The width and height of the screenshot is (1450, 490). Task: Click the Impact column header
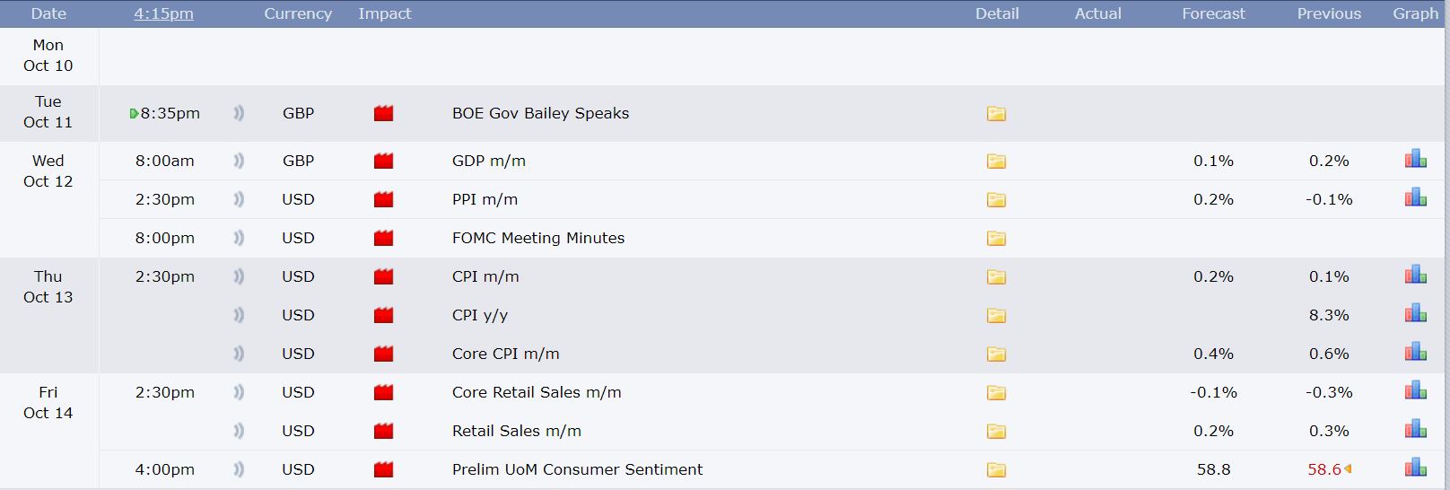point(384,13)
